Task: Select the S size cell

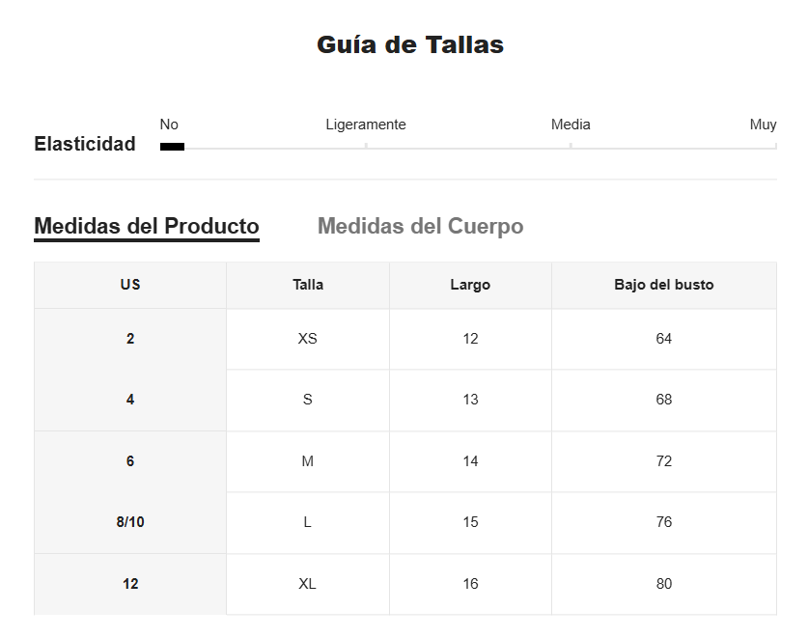Action: pos(308,400)
